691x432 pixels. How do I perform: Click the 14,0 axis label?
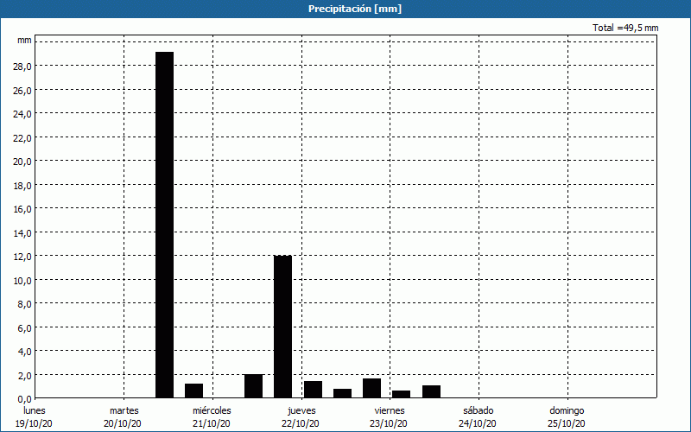[x=22, y=232]
